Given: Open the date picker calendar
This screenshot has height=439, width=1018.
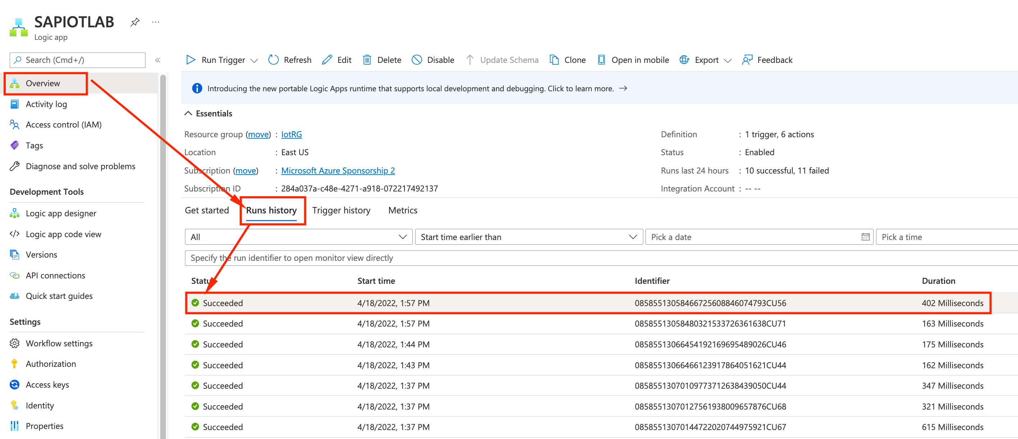Looking at the screenshot, I should 865,237.
